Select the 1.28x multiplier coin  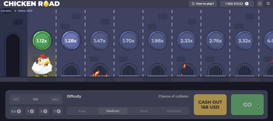click(71, 41)
